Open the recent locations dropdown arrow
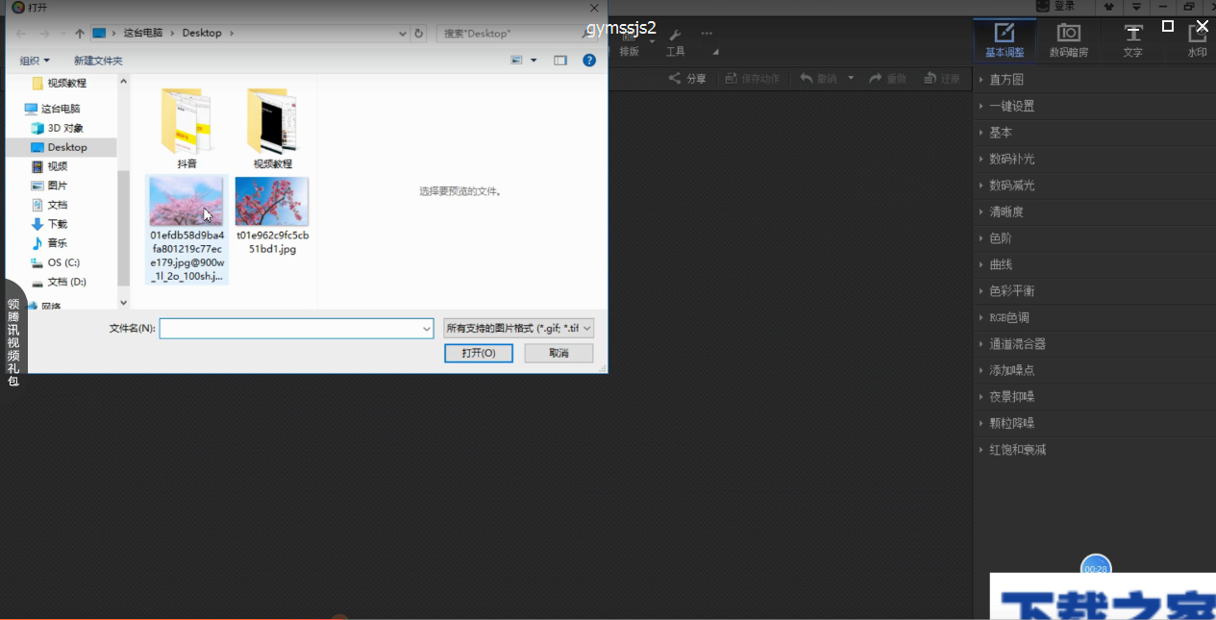The height and width of the screenshot is (620, 1216). [x=62, y=34]
